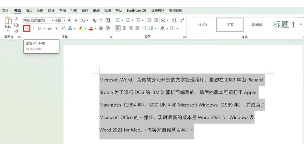
Task: Insert a bulleted list with the bullets icon
Action: point(117,20)
